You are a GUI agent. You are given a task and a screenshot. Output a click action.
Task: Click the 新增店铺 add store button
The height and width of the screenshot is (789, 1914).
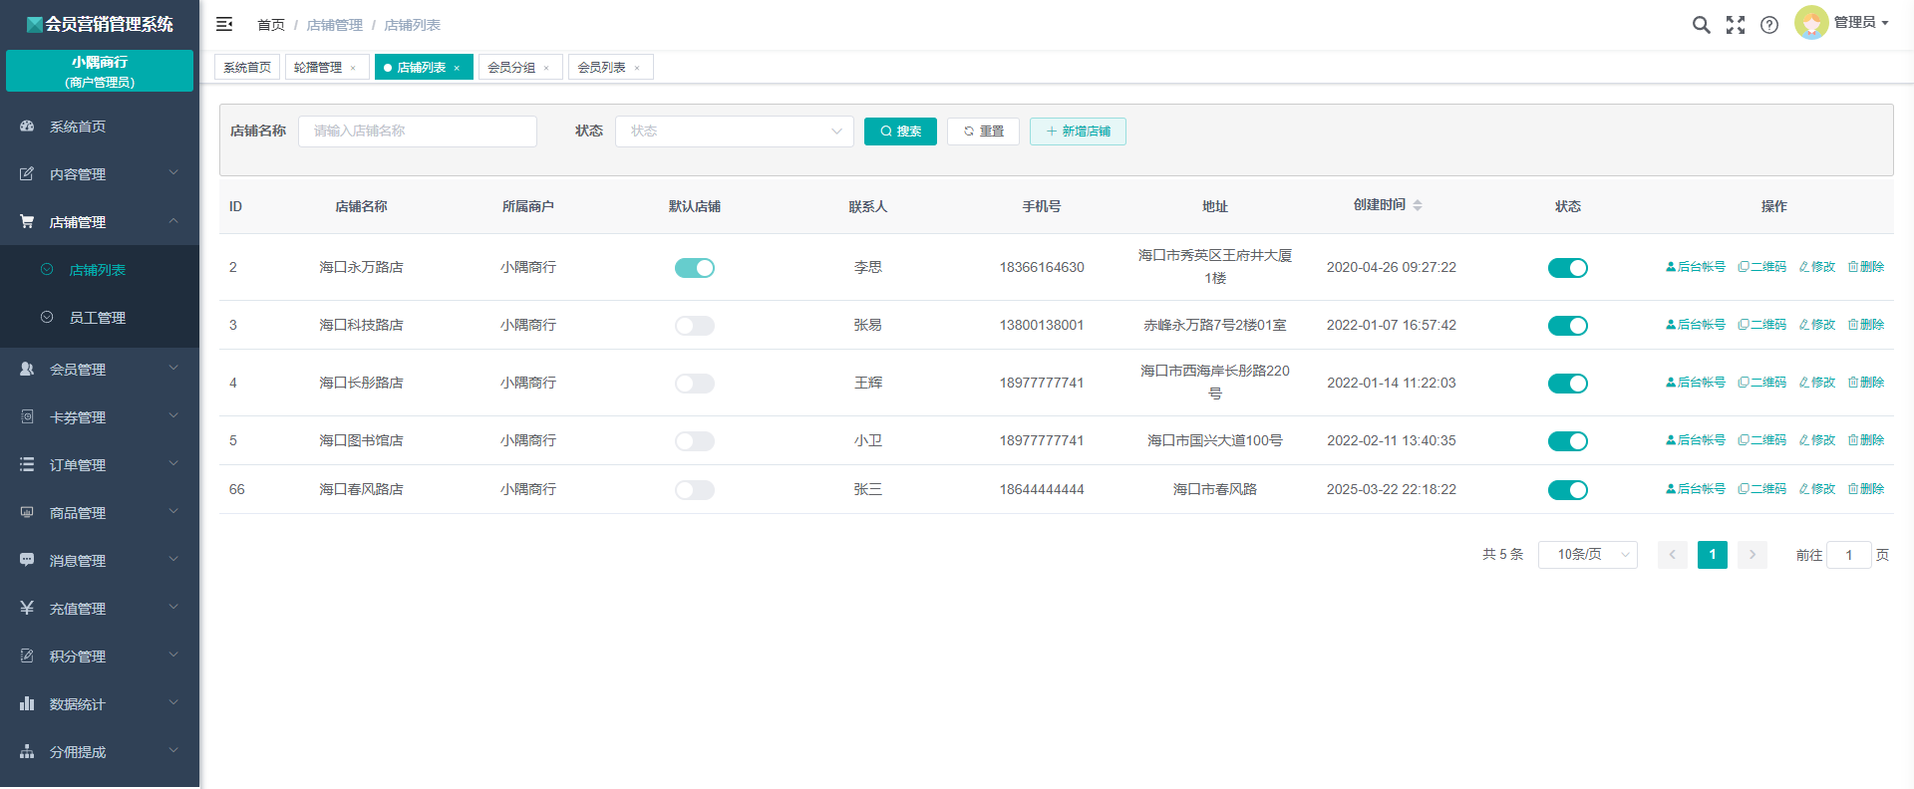click(1078, 131)
